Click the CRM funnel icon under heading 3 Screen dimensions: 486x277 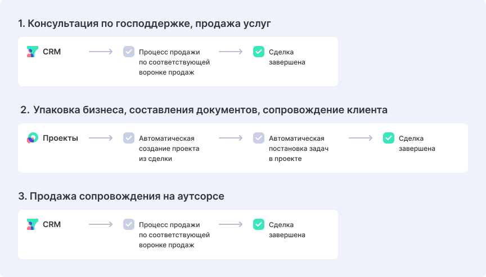(x=32, y=225)
